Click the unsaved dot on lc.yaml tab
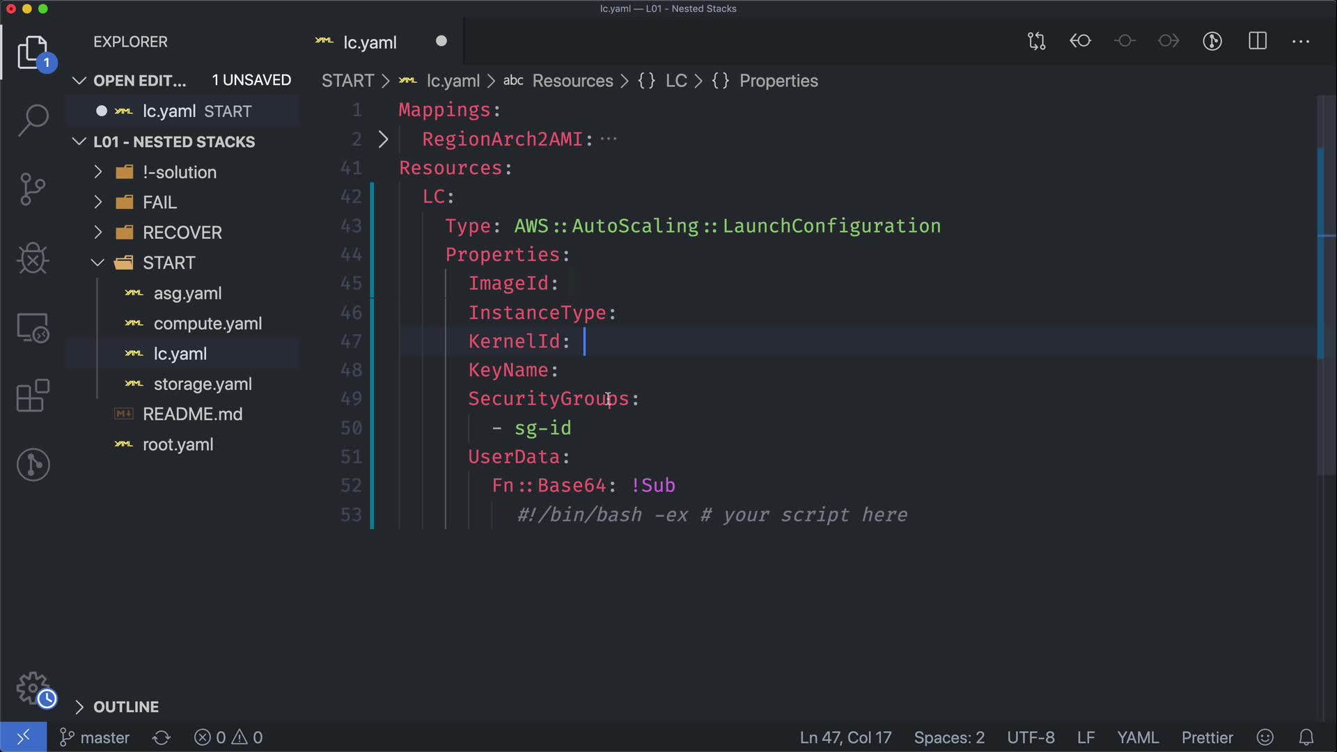The image size is (1337, 752). pyautogui.click(x=441, y=41)
